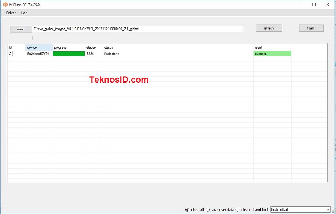Click the 822s elapsed time cell
Image resolution: width=336 pixels, height=214 pixels.
pyautogui.click(x=90, y=54)
